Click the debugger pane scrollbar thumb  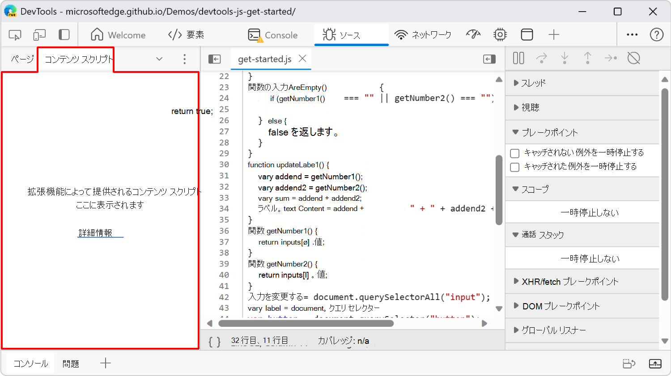(x=665, y=194)
